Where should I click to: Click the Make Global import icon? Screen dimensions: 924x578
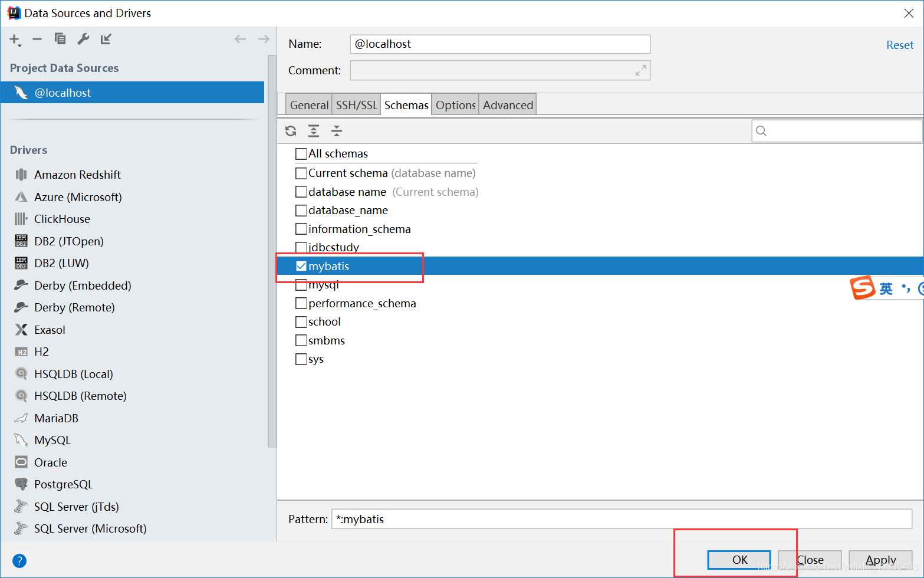click(106, 39)
